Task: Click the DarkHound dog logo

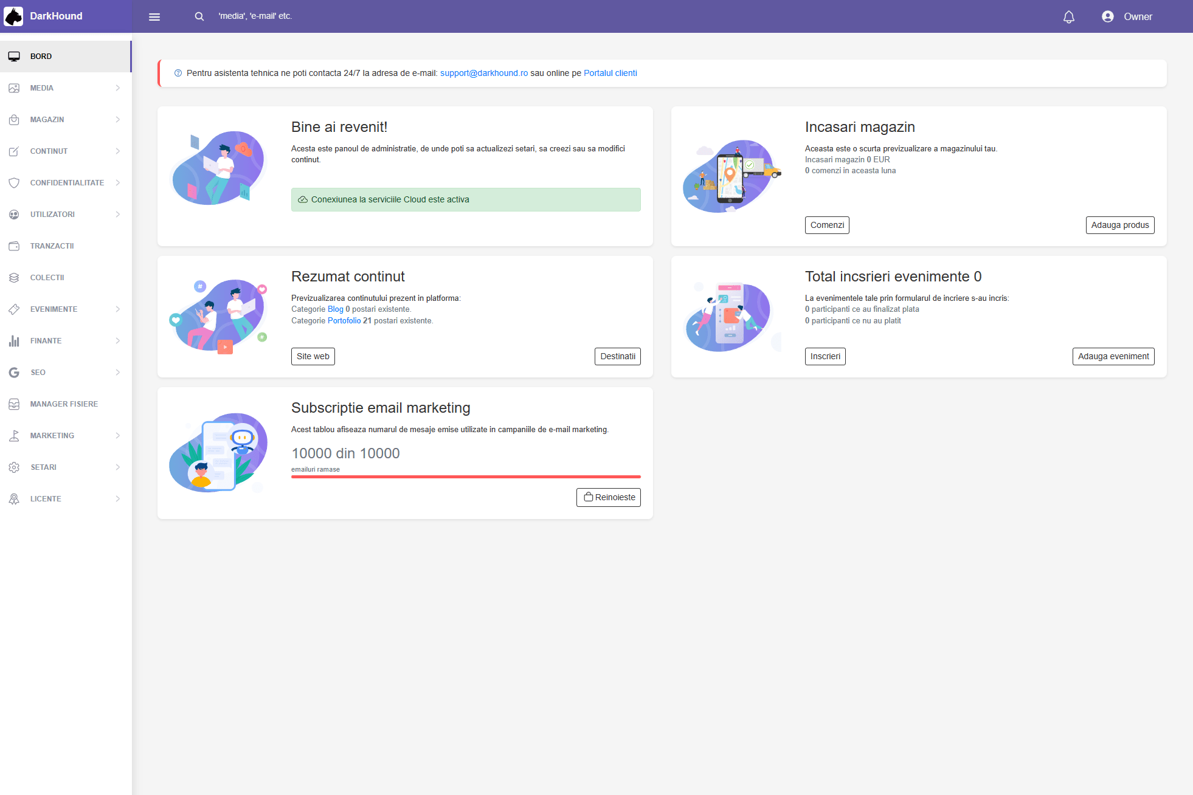Action: point(13,16)
